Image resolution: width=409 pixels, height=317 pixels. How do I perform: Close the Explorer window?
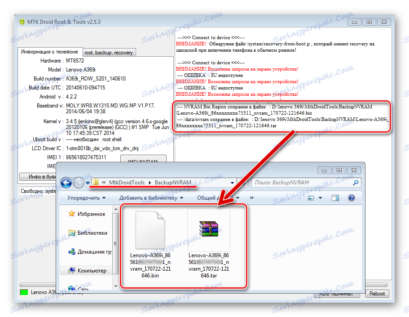(354, 170)
